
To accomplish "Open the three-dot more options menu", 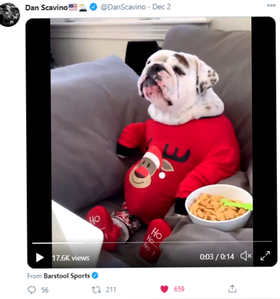I will [x=271, y=5].
